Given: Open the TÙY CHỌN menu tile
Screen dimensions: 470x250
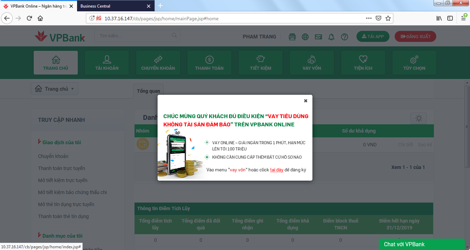Looking at the screenshot, I should click(415, 62).
